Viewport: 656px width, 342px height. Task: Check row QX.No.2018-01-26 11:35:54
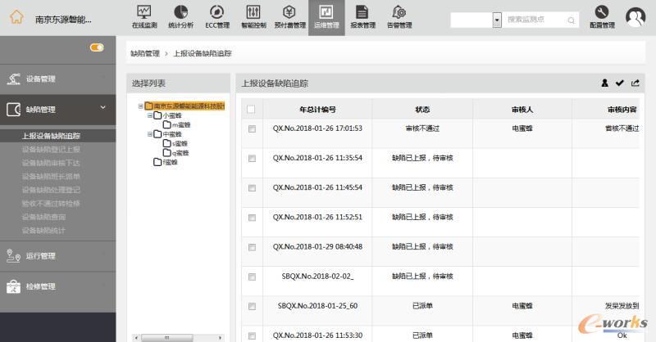click(252, 158)
